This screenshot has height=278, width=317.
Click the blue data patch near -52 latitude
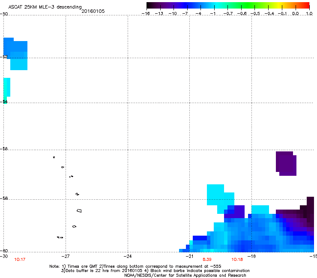[x=15, y=54]
